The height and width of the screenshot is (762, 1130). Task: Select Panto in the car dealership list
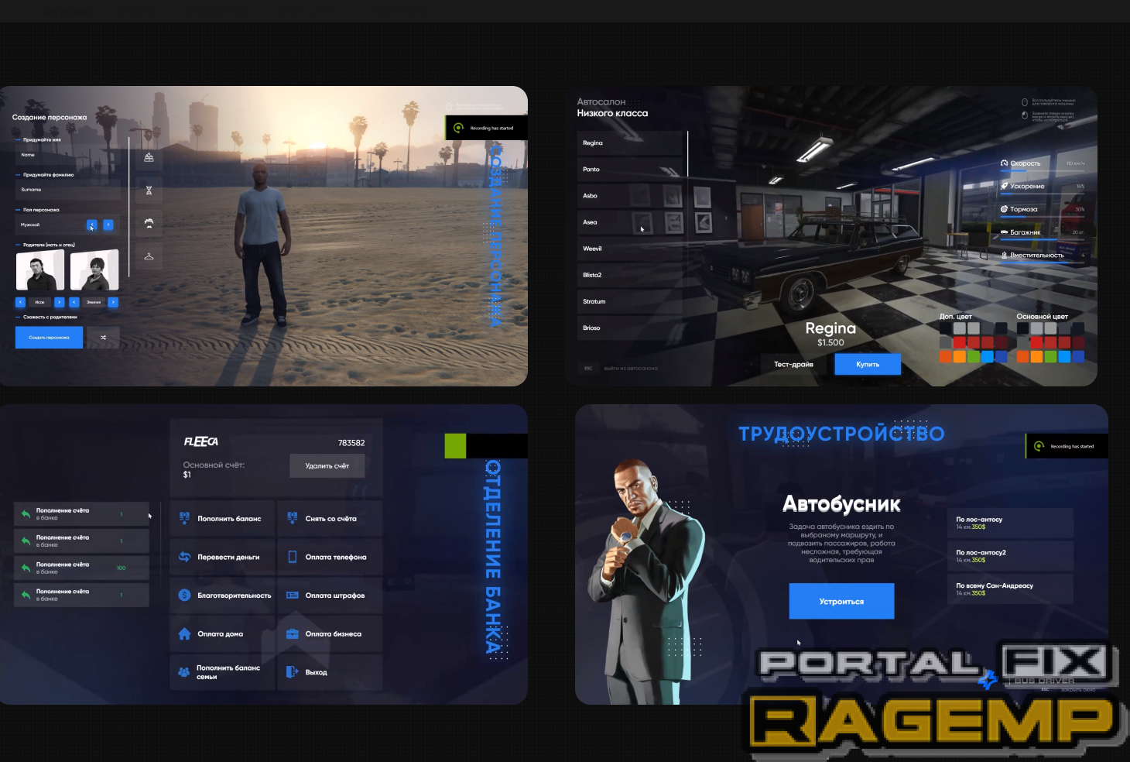[630, 170]
